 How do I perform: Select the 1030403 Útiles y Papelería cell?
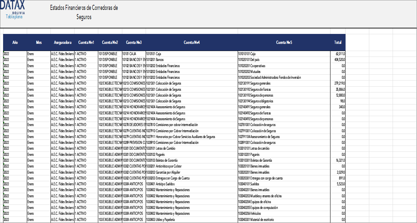click(192, 220)
